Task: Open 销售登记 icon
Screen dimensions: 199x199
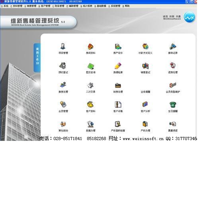Action: [146, 66]
